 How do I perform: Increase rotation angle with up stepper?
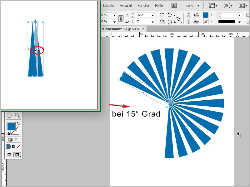pyautogui.click(x=132, y=14)
